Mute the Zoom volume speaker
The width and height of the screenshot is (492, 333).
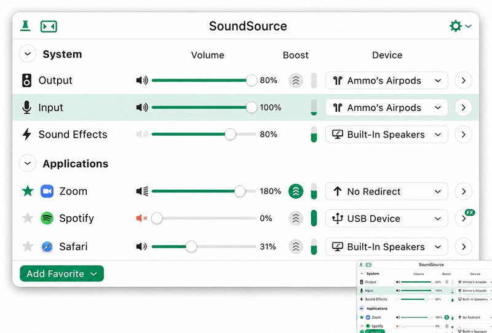pos(142,191)
